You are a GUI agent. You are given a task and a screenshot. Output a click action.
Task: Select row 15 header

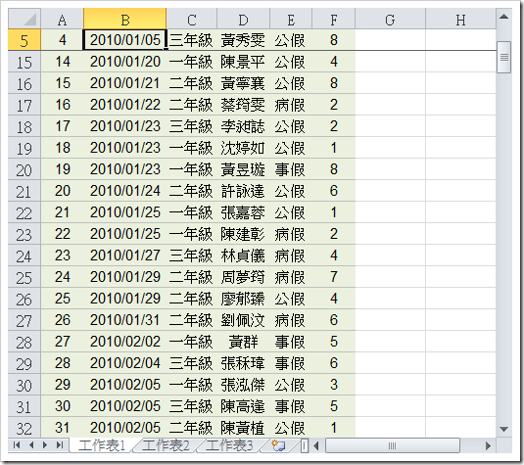coord(24,62)
